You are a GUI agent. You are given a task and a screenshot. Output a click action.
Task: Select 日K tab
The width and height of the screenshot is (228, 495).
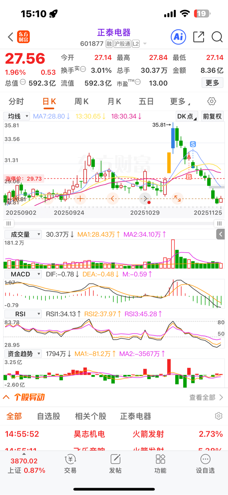tap(49, 102)
